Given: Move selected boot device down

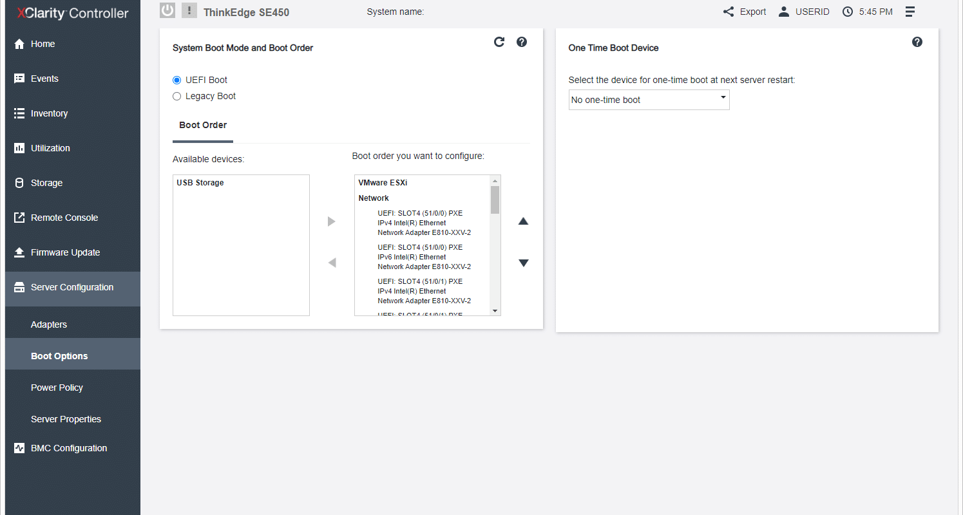Looking at the screenshot, I should (x=523, y=263).
